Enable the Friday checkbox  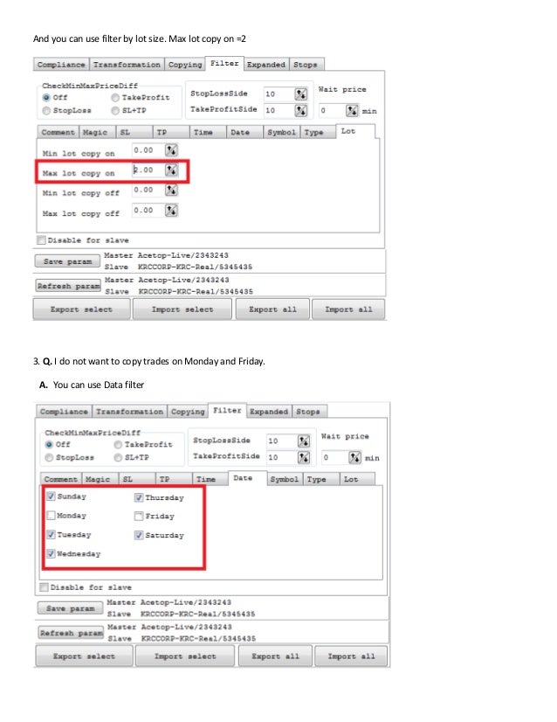pos(139,517)
